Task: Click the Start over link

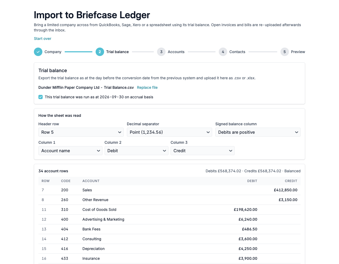Action: (43, 39)
